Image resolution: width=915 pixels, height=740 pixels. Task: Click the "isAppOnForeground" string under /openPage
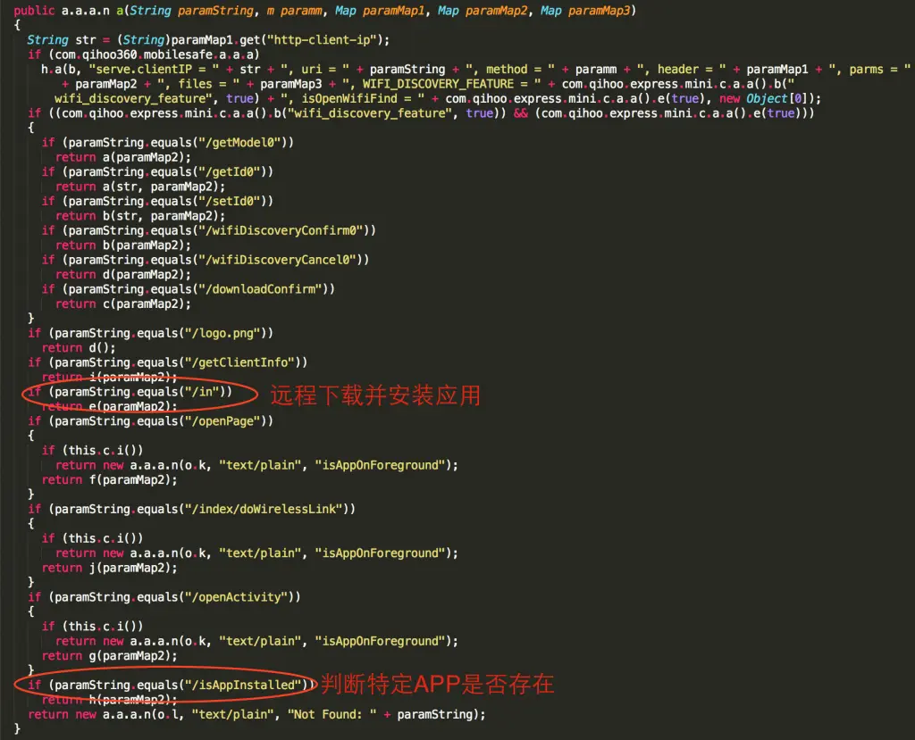point(382,464)
